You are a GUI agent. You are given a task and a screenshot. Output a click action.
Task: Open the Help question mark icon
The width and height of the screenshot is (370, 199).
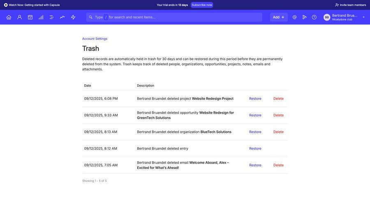[x=314, y=17]
